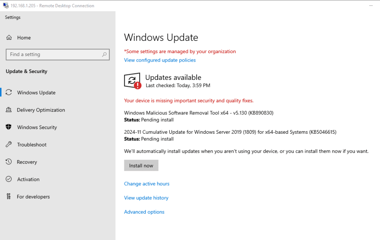Click the Install now button
The width and height of the screenshot is (380, 240).
click(x=141, y=165)
